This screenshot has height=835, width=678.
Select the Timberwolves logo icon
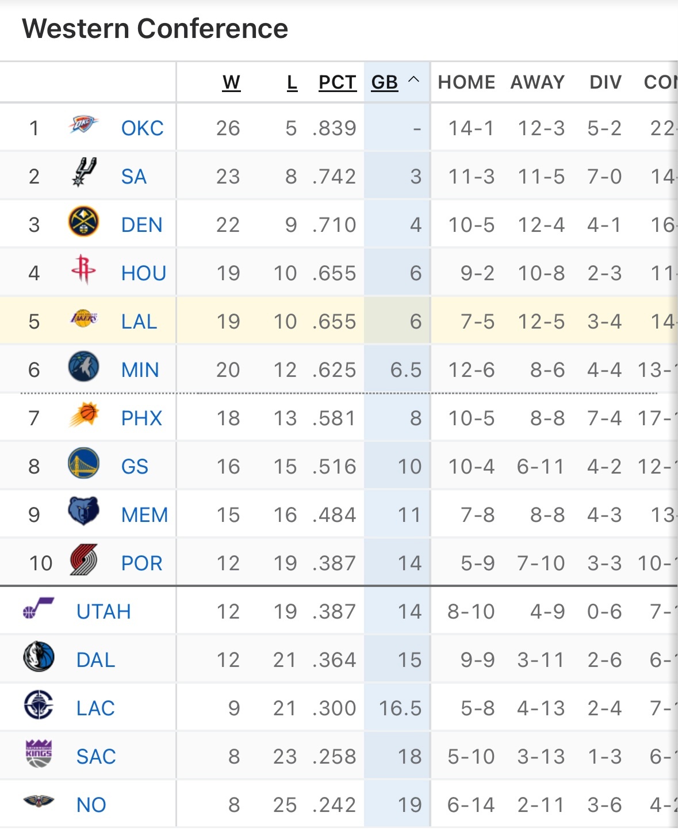84,367
